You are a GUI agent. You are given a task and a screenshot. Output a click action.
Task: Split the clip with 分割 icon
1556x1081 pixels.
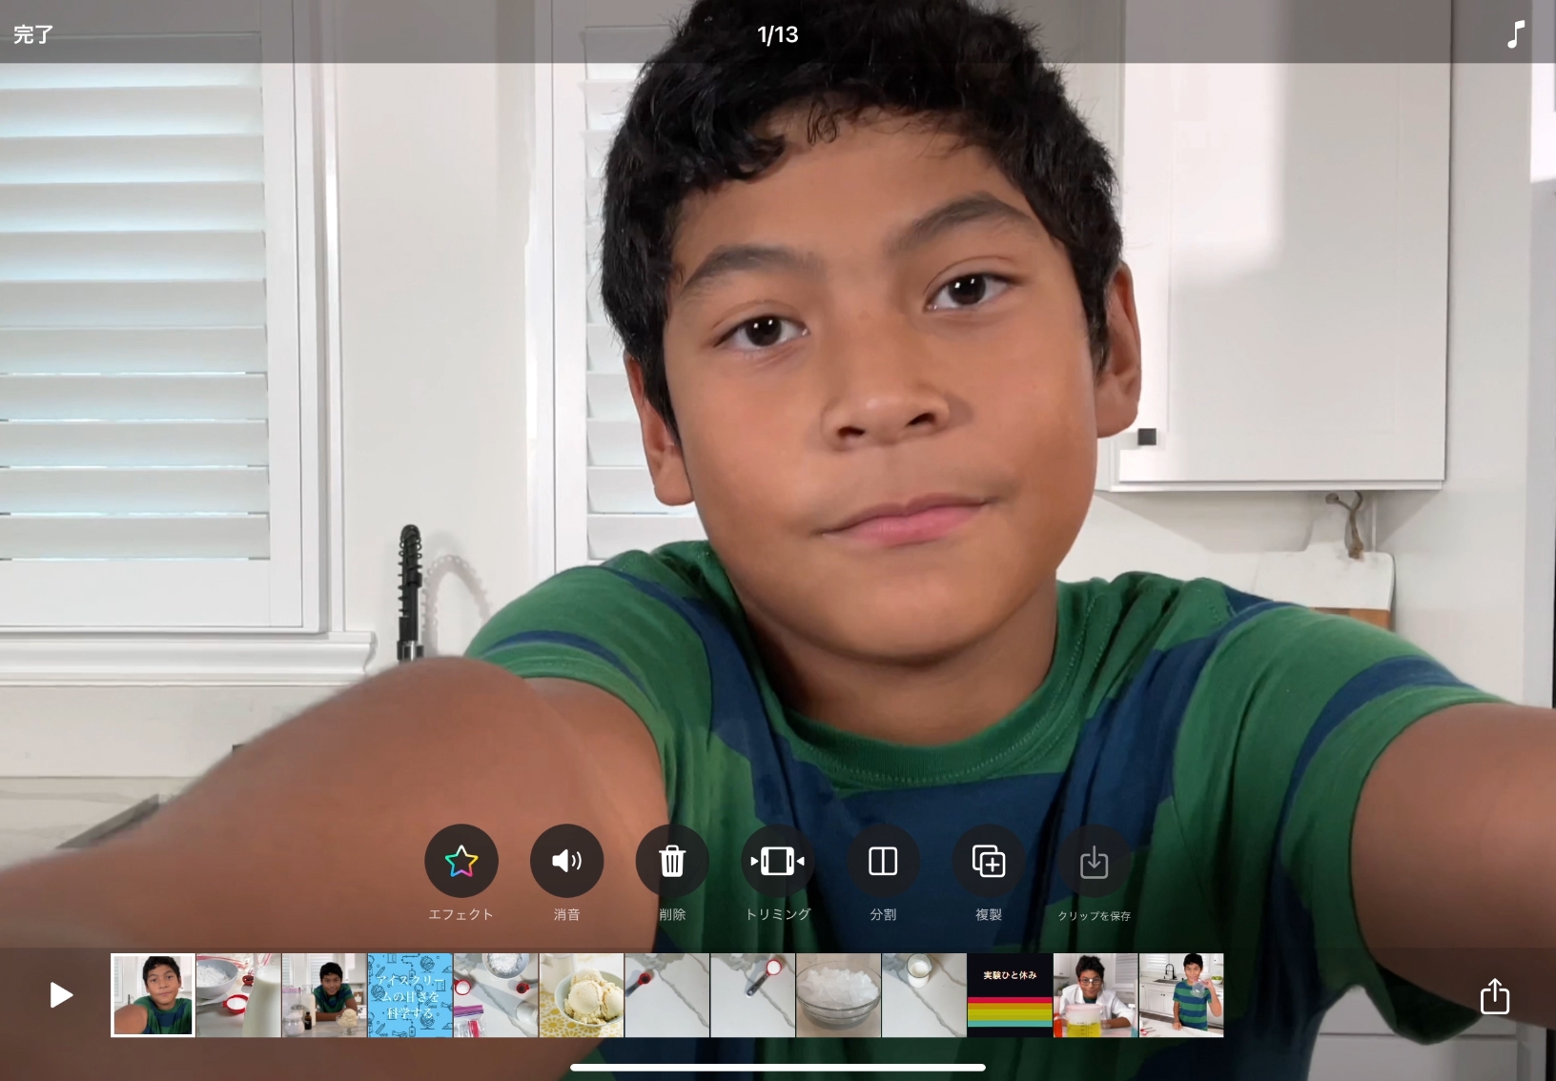(x=883, y=861)
